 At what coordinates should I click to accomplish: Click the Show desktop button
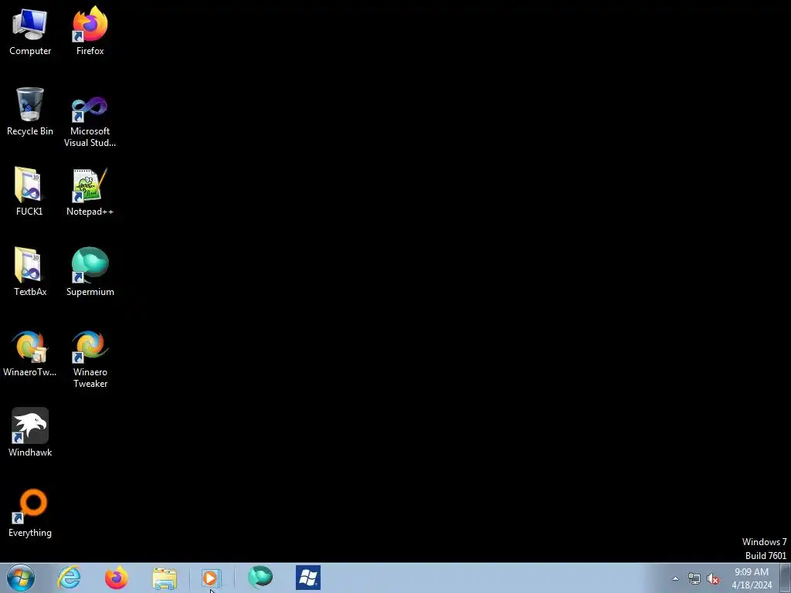pos(786,578)
